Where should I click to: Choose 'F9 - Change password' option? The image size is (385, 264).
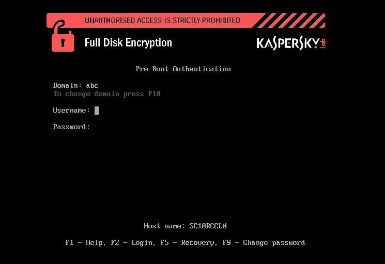pyautogui.click(x=264, y=242)
